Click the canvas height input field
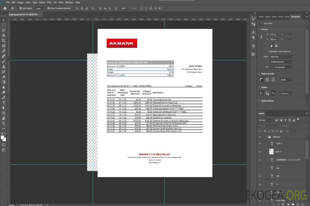310x206 pixels. pos(274,39)
